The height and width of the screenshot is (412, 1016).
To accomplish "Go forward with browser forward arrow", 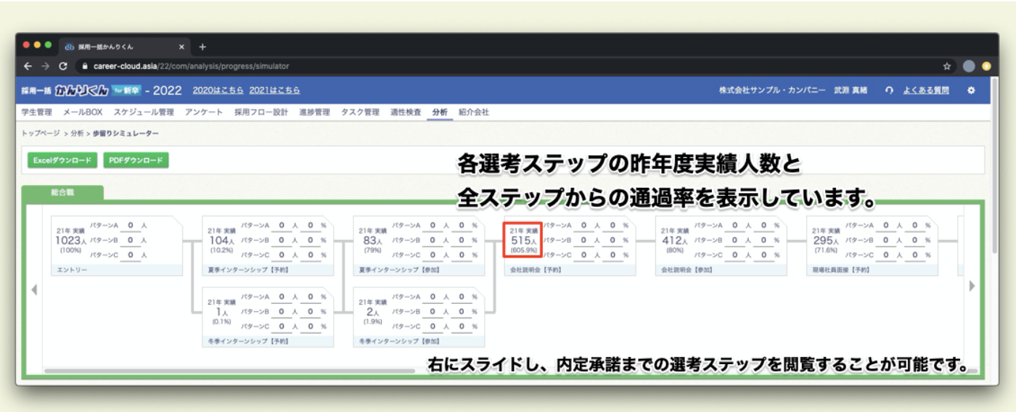I will click(x=45, y=66).
